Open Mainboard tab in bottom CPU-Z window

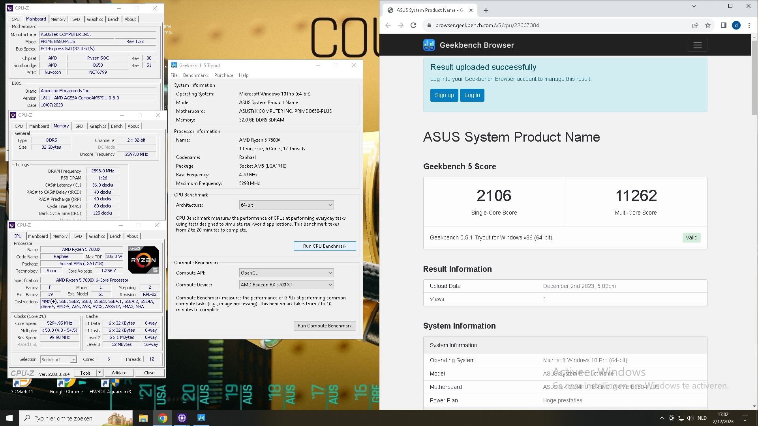point(38,236)
